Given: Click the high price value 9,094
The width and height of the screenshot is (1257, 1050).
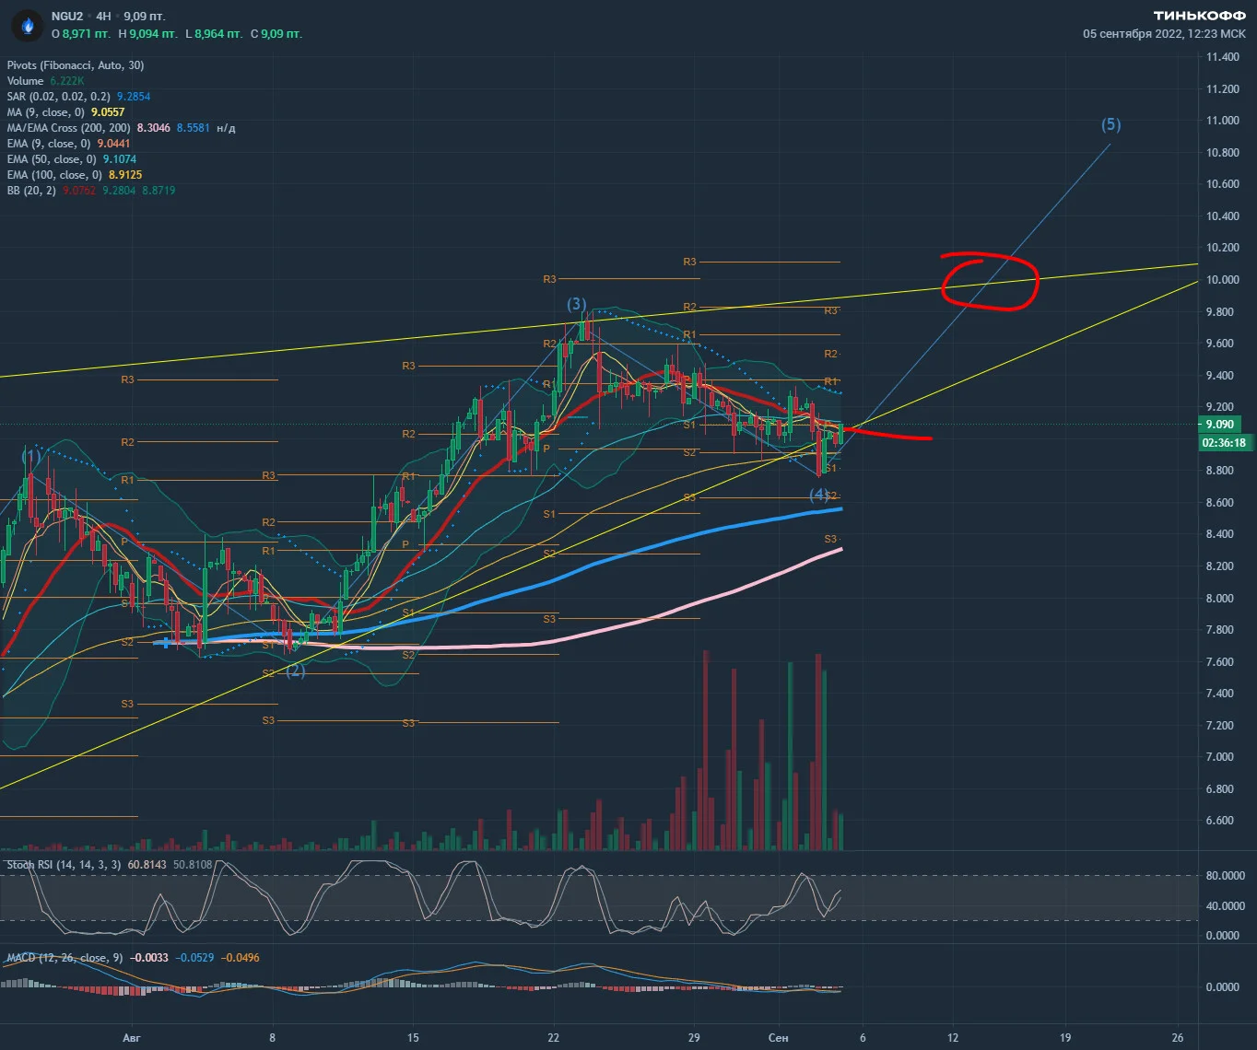Looking at the screenshot, I should (152, 34).
